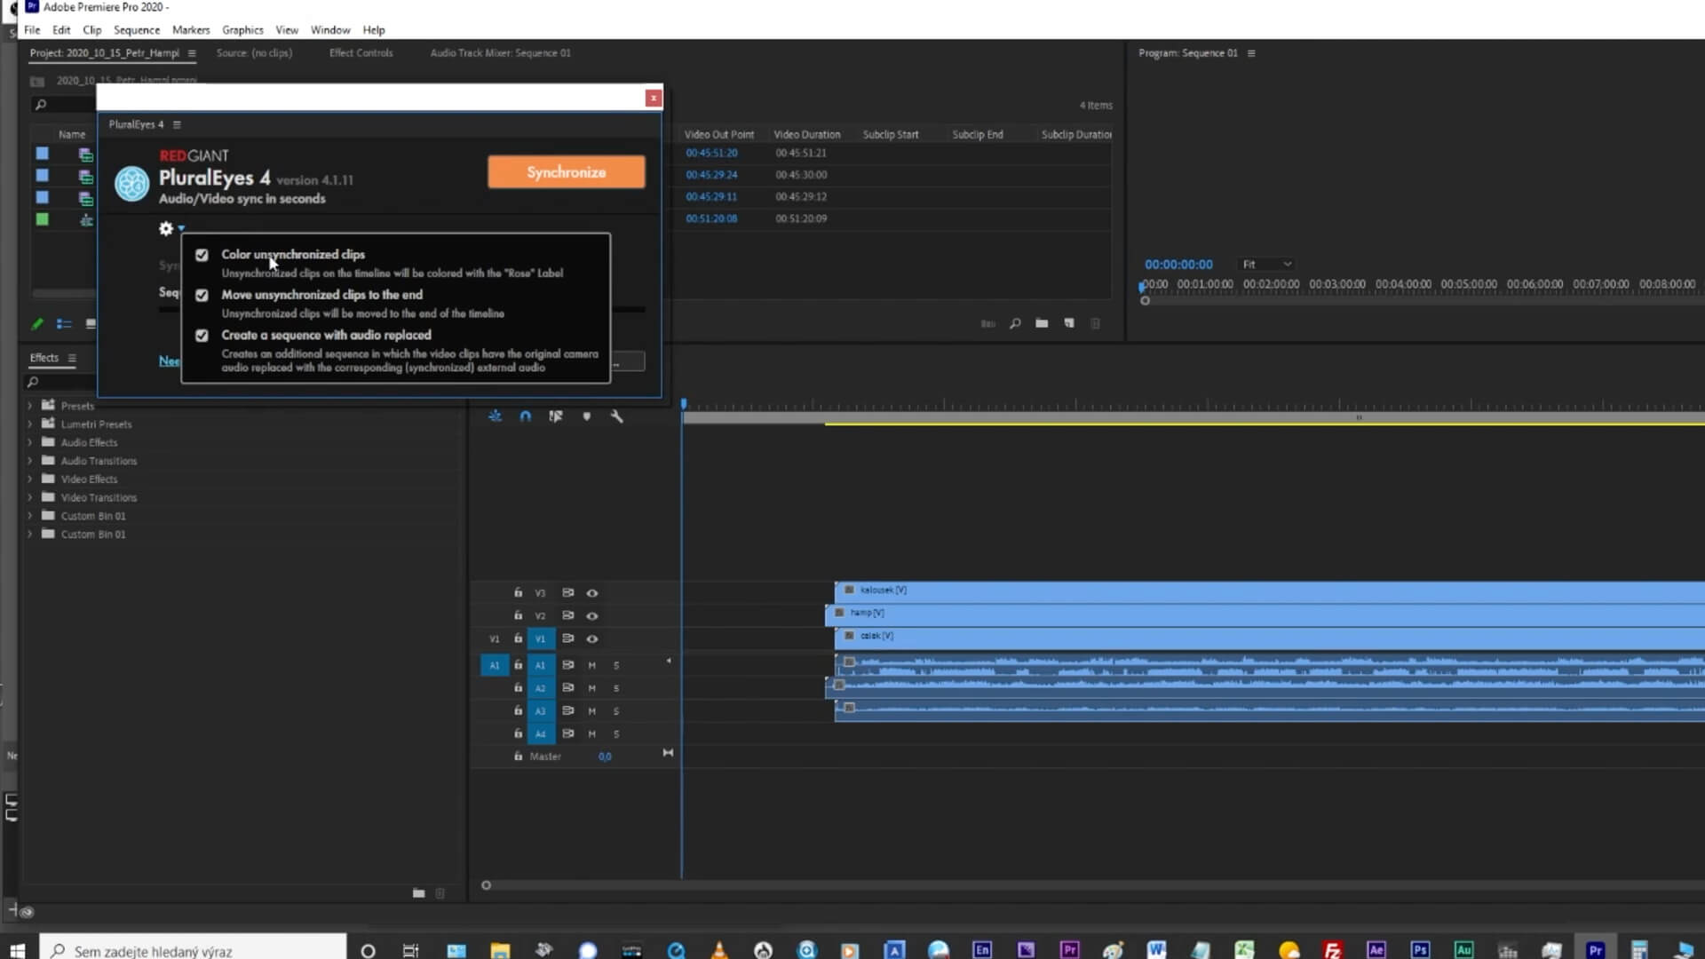This screenshot has width=1705, height=959.
Task: Create new custom bin in Effects panel
Action: [418, 893]
